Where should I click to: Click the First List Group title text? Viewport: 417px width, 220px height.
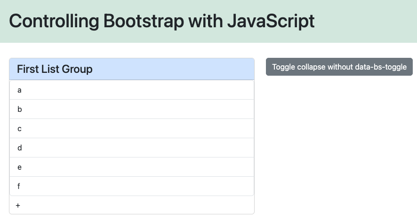55,69
